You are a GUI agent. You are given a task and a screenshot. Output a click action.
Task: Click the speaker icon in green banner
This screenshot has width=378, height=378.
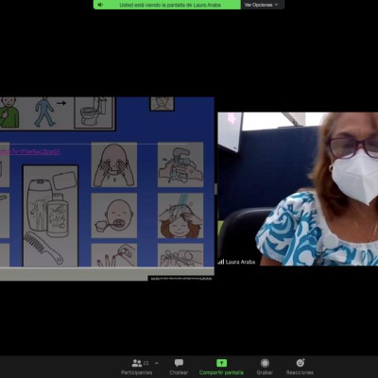click(100, 5)
